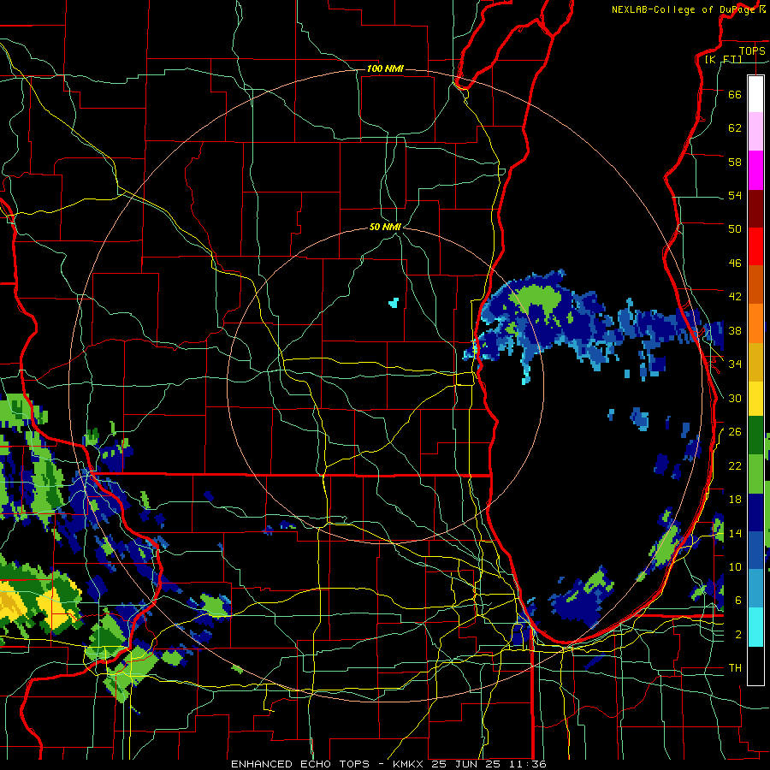770x770 pixels.
Task: Click the '26' legend value
Action: (735, 432)
